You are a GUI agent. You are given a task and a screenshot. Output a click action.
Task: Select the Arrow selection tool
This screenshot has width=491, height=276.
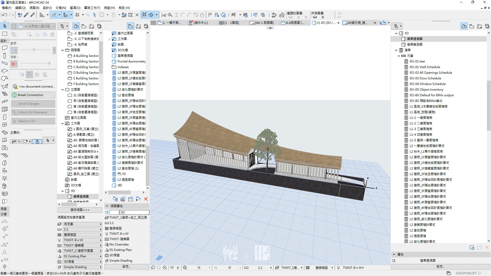(5, 26)
